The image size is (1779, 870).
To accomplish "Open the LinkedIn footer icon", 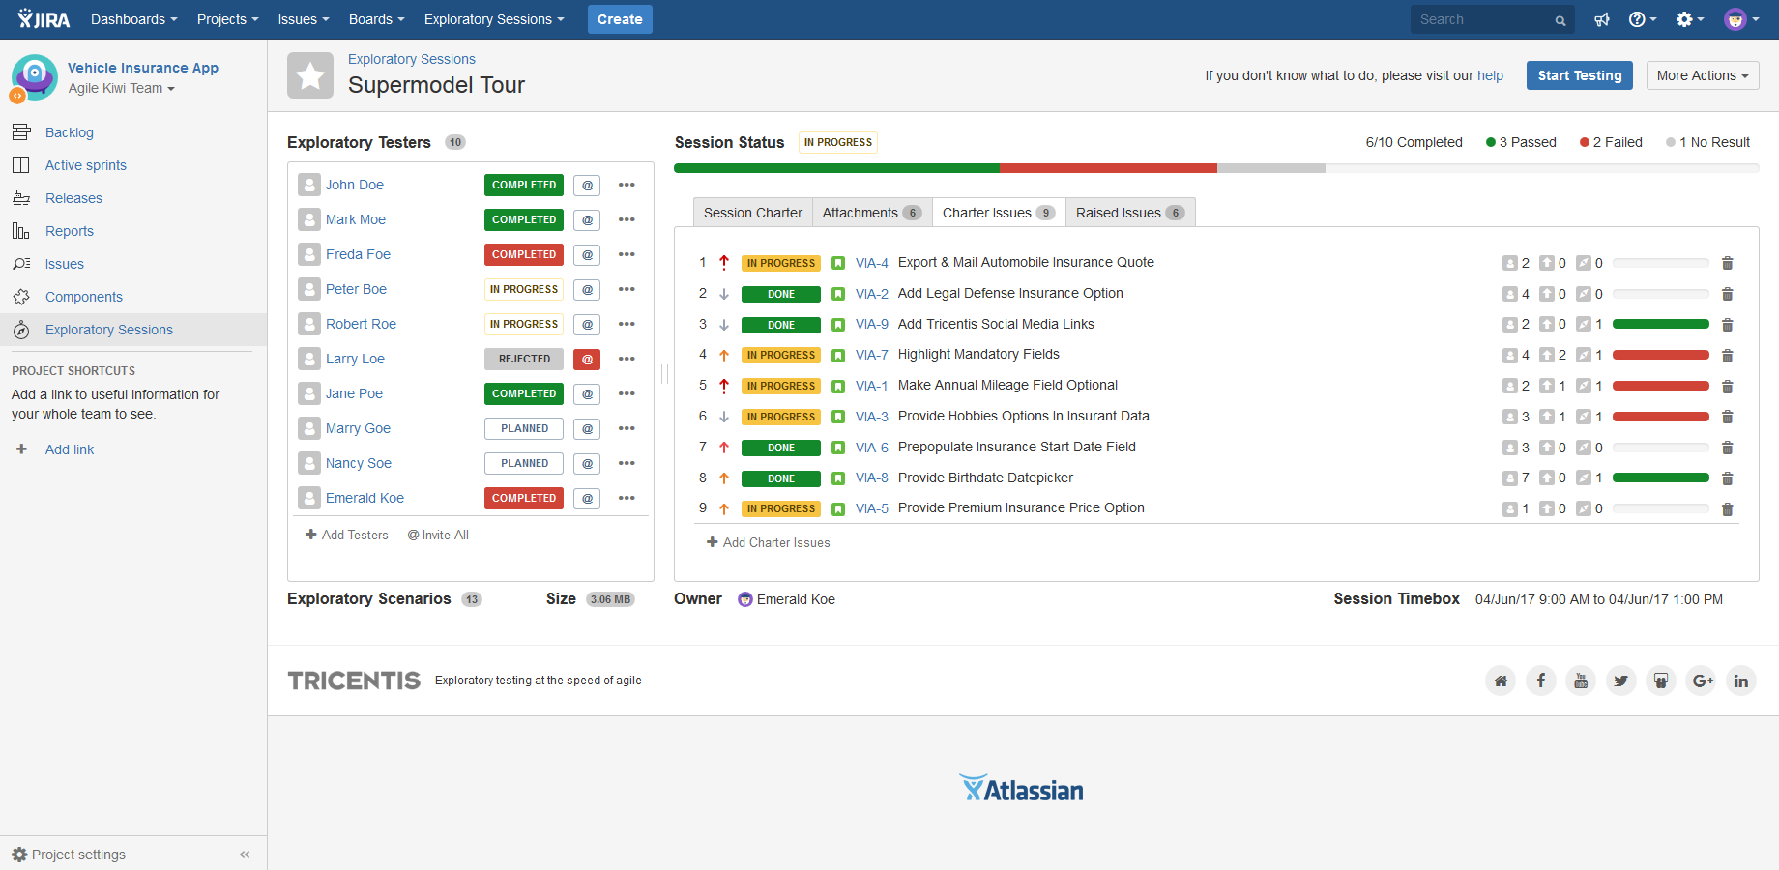I will coord(1741,681).
